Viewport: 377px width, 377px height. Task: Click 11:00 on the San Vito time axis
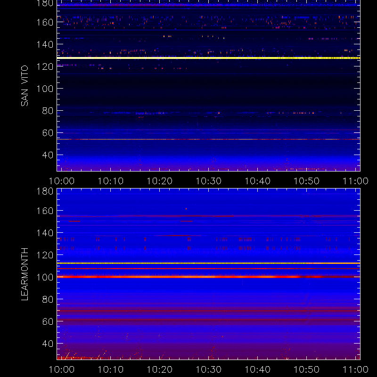355,181
